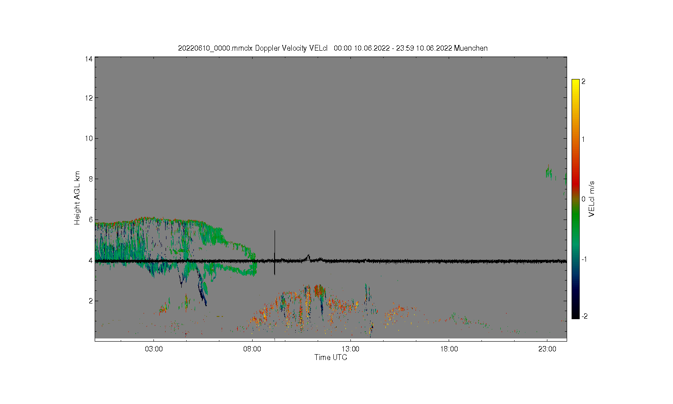Click the 'VELcl m/s' colorbar label

click(x=592, y=199)
